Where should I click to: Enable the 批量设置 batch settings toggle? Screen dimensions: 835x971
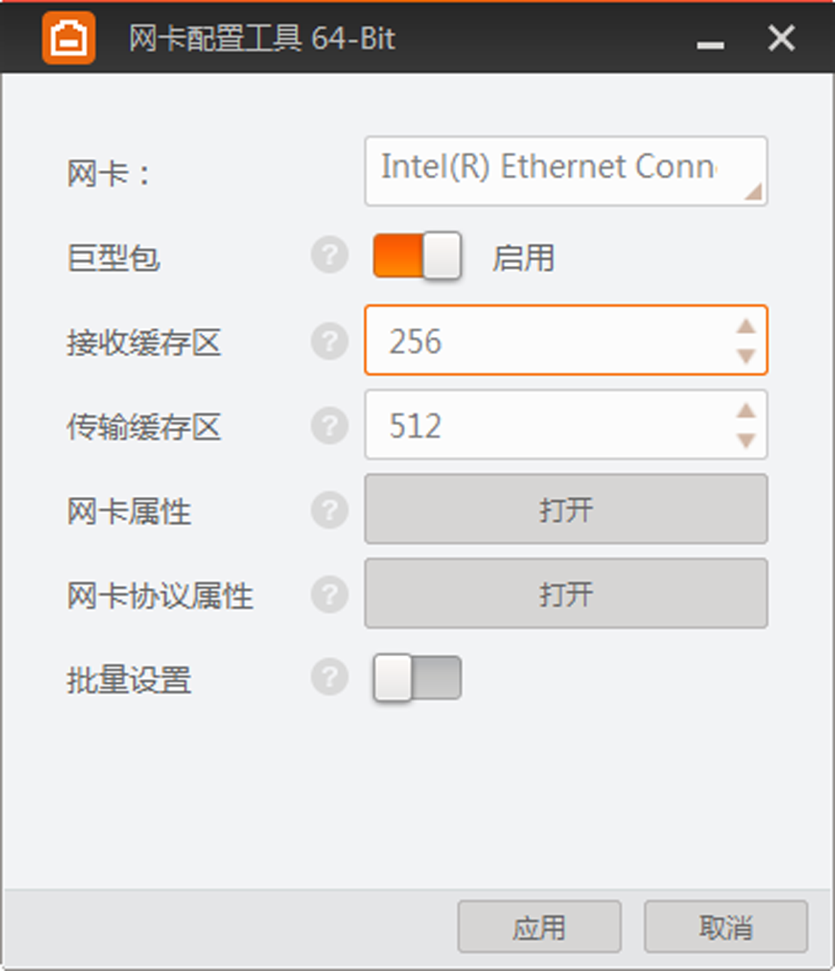pos(417,678)
